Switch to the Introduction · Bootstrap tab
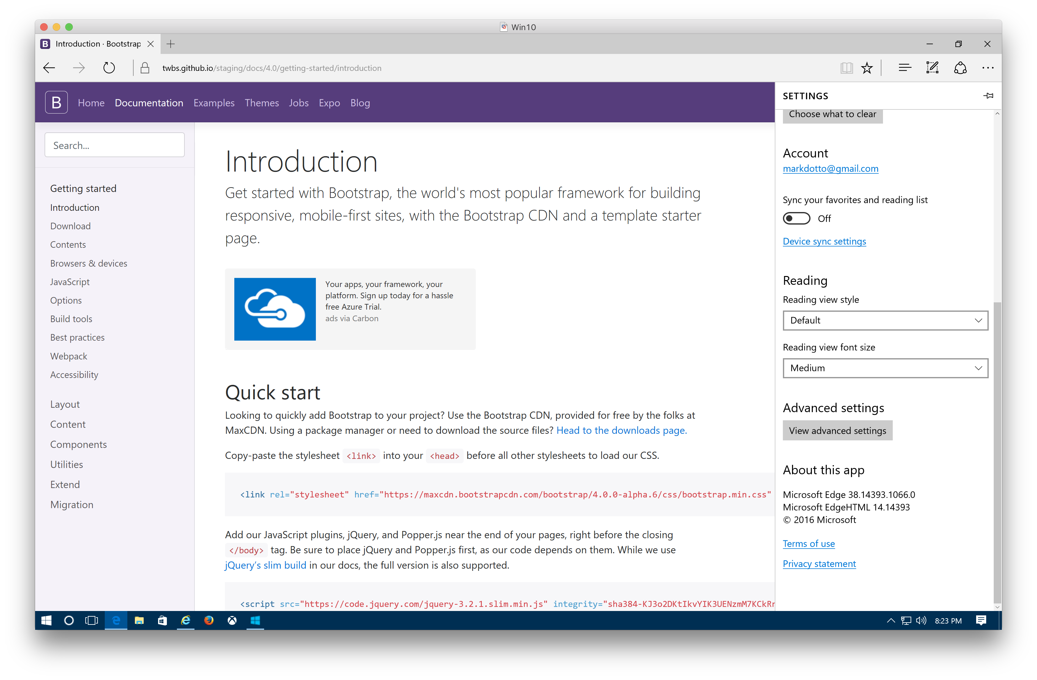The height and width of the screenshot is (680, 1037). [98, 44]
